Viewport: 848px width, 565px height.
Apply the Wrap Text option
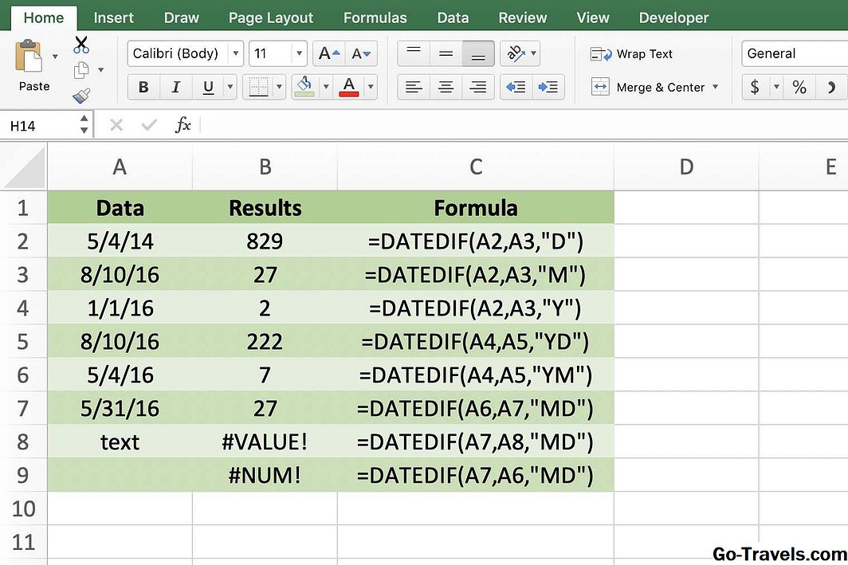click(x=632, y=53)
